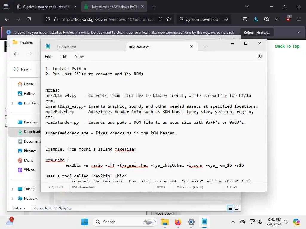306x229 pixels.
Task: Click Windows (CRLF) line ending indicator
Action: (x=190, y=187)
